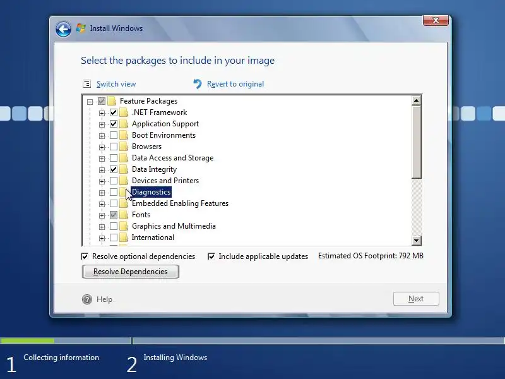Click the Data Integrity folder icon
Viewport: 505px width, 379px height.
click(x=124, y=169)
